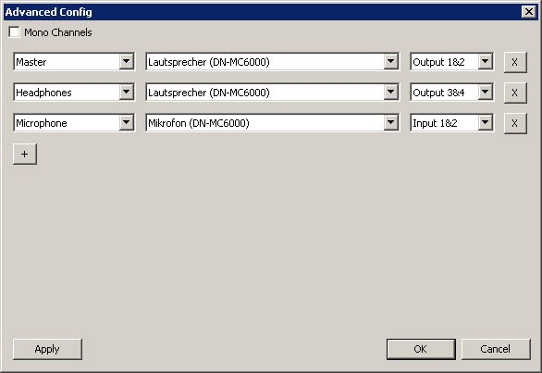Open the Headphones source dropdown arrow
Image resolution: width=542 pixels, height=373 pixels.
point(127,92)
